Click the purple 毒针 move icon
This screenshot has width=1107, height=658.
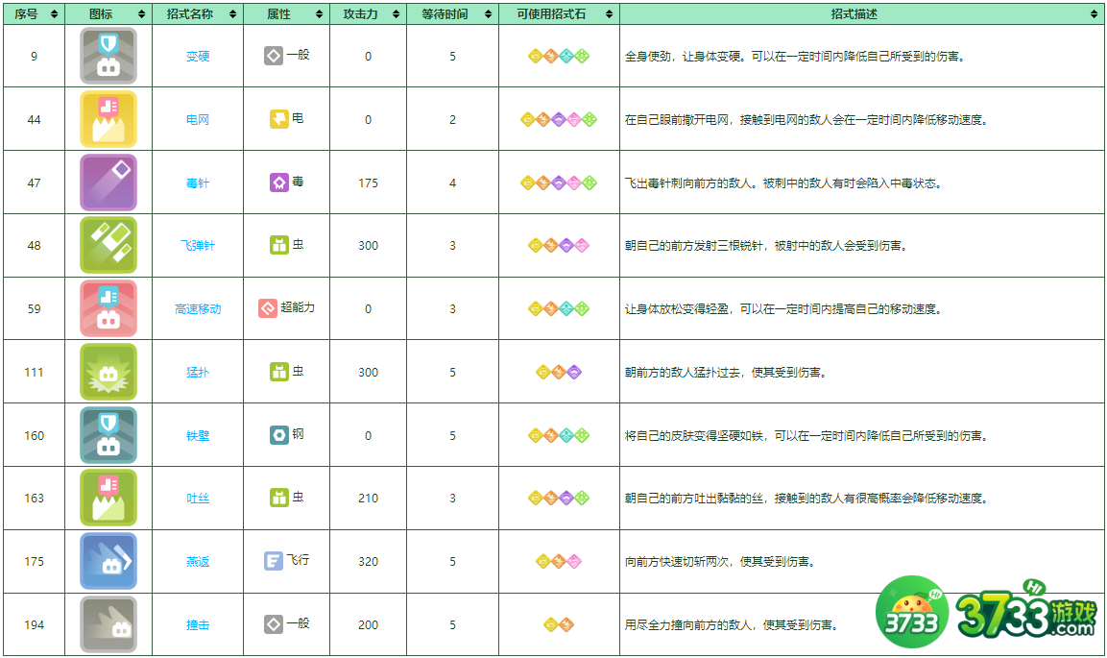[104, 183]
